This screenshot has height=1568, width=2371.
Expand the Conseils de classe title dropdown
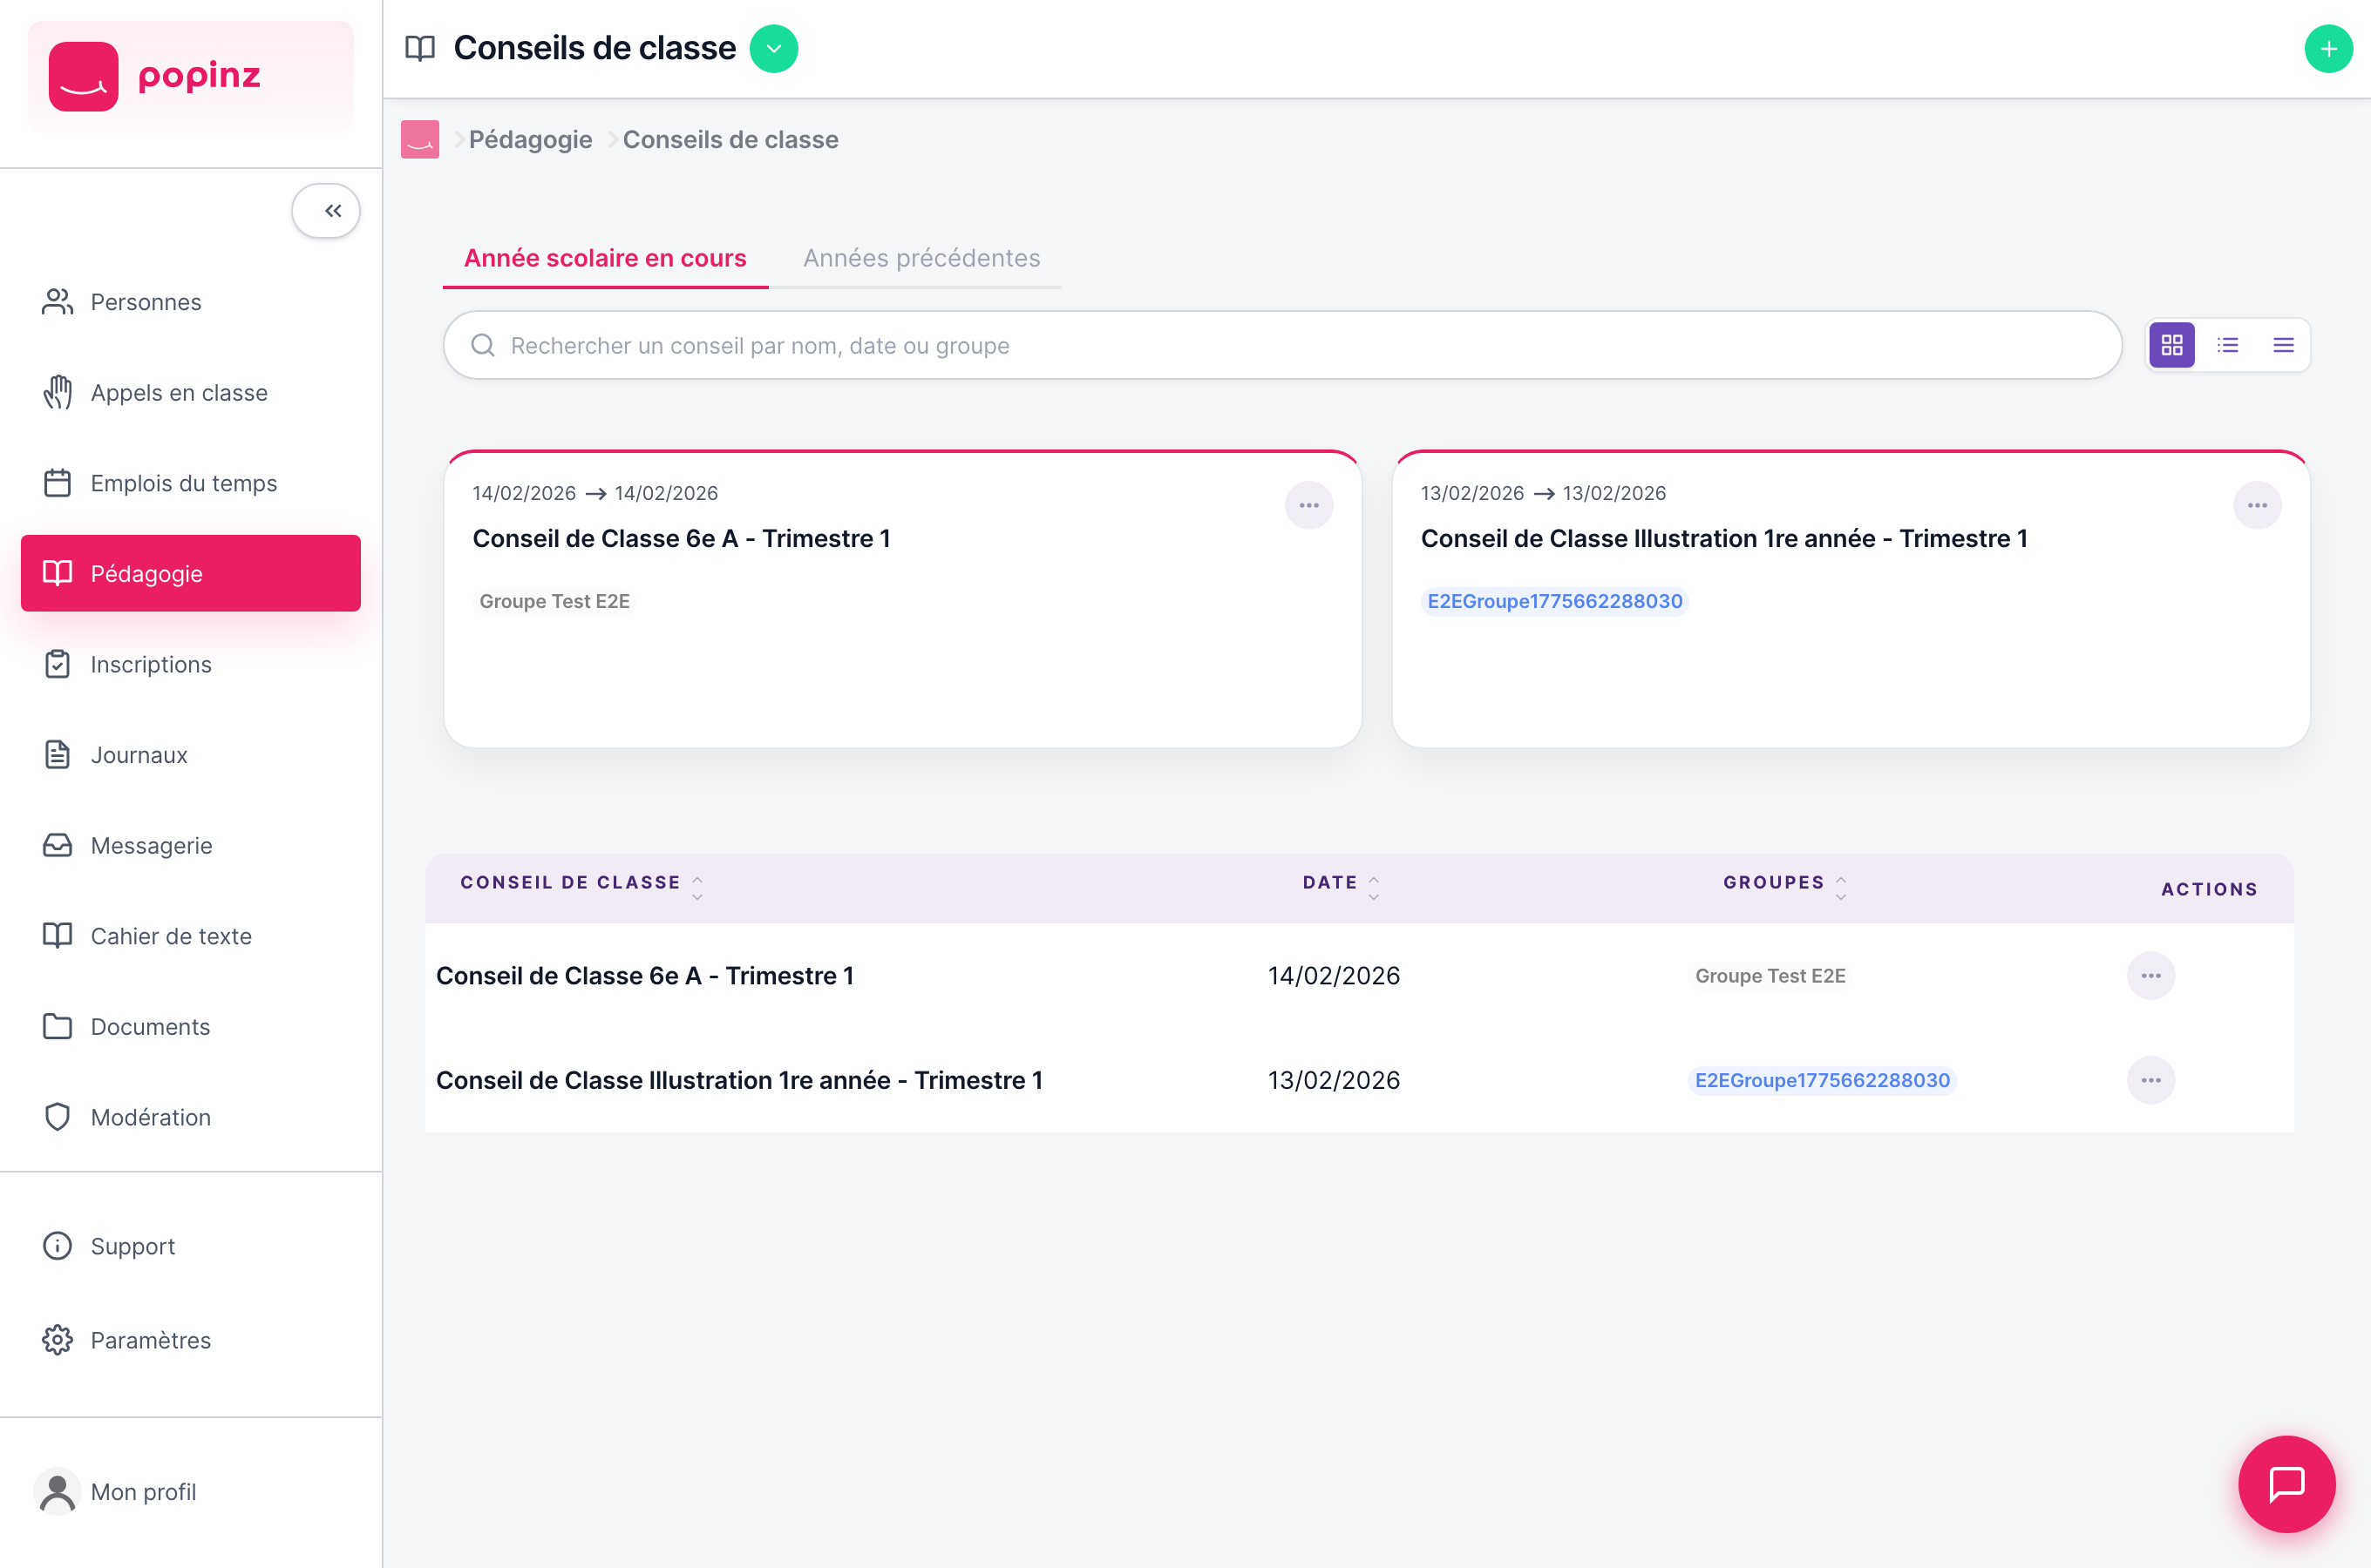point(774,48)
